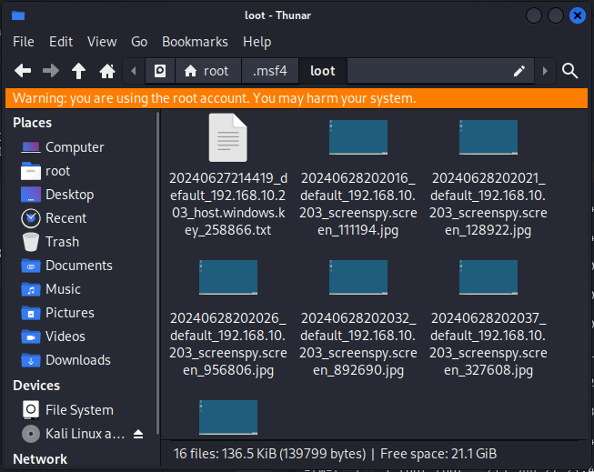The image size is (594, 472).
Task: Select the 'loot' path bar segment
Action: point(323,71)
